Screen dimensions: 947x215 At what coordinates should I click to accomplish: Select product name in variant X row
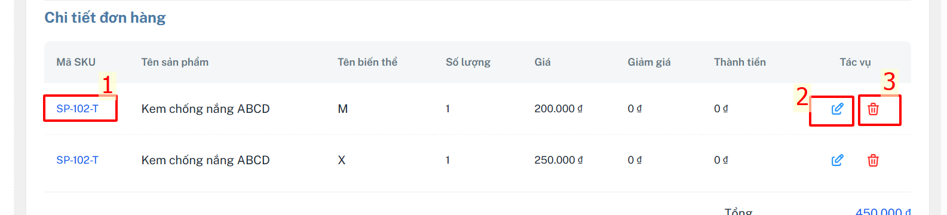[x=206, y=160]
